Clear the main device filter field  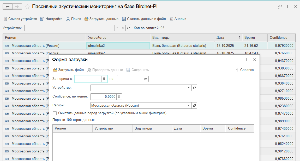pos(123,28)
